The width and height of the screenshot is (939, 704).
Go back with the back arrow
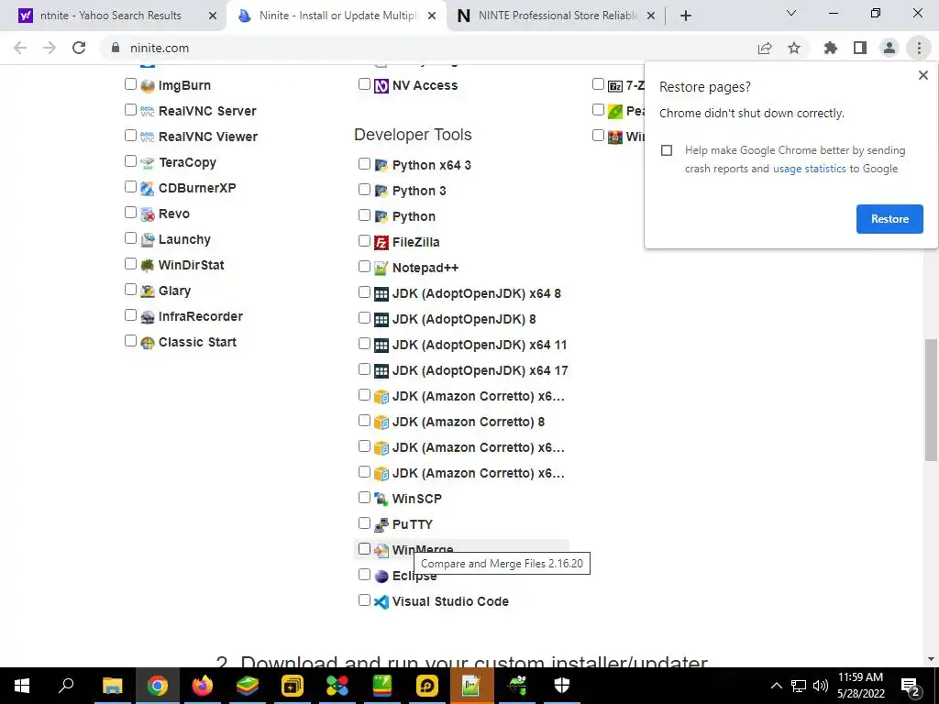click(20, 48)
